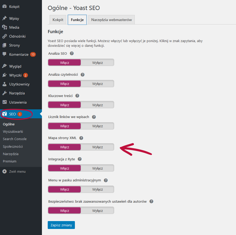Screen dimensions: 236x235
Task: Click the Strony pages icon
Action: click(4, 45)
